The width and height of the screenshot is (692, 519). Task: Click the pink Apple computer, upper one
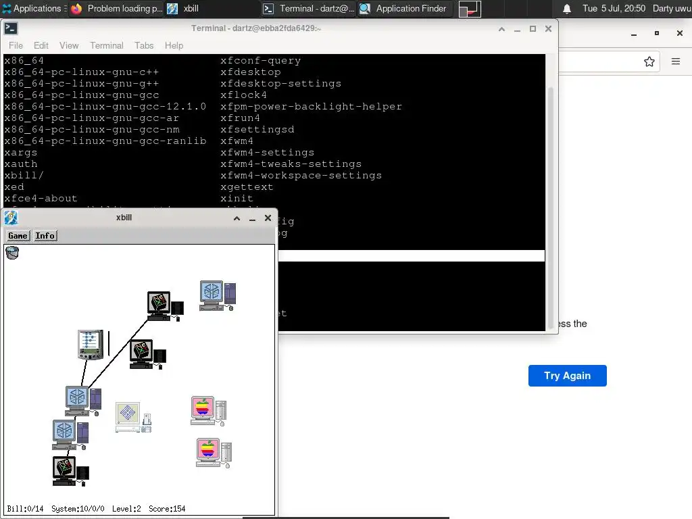(x=208, y=411)
